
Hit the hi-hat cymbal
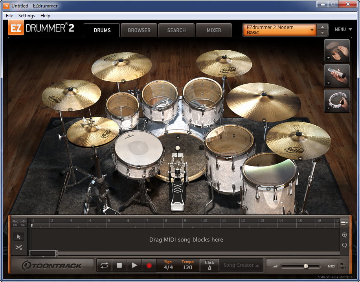[93, 132]
